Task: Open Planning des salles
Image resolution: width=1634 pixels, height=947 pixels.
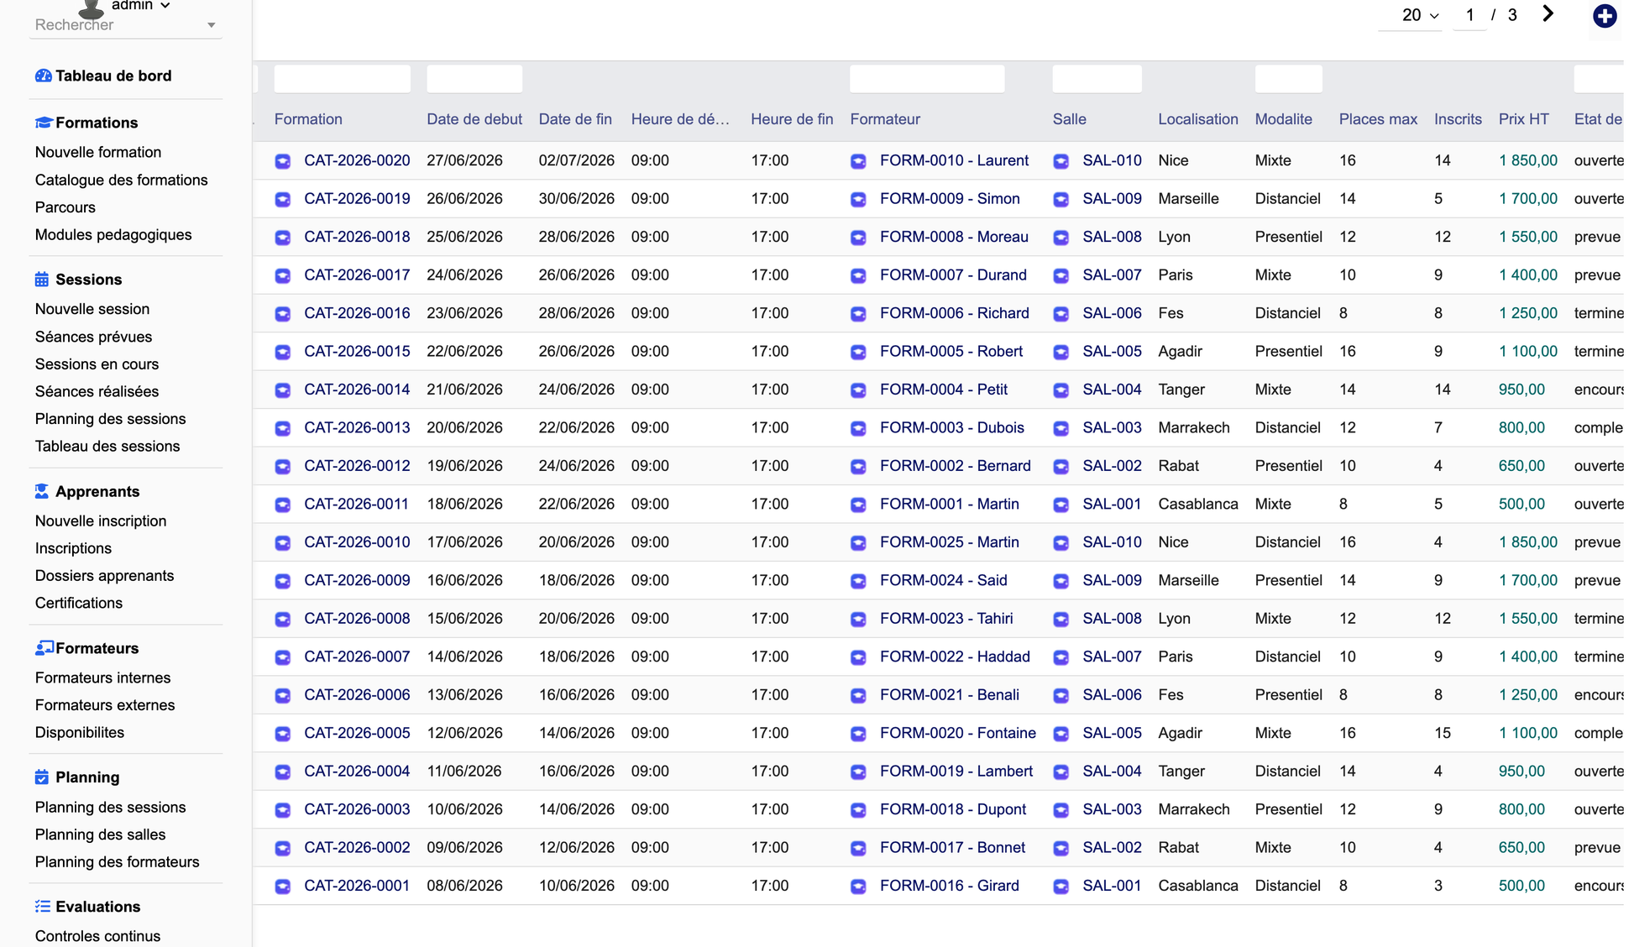Action: (100, 835)
